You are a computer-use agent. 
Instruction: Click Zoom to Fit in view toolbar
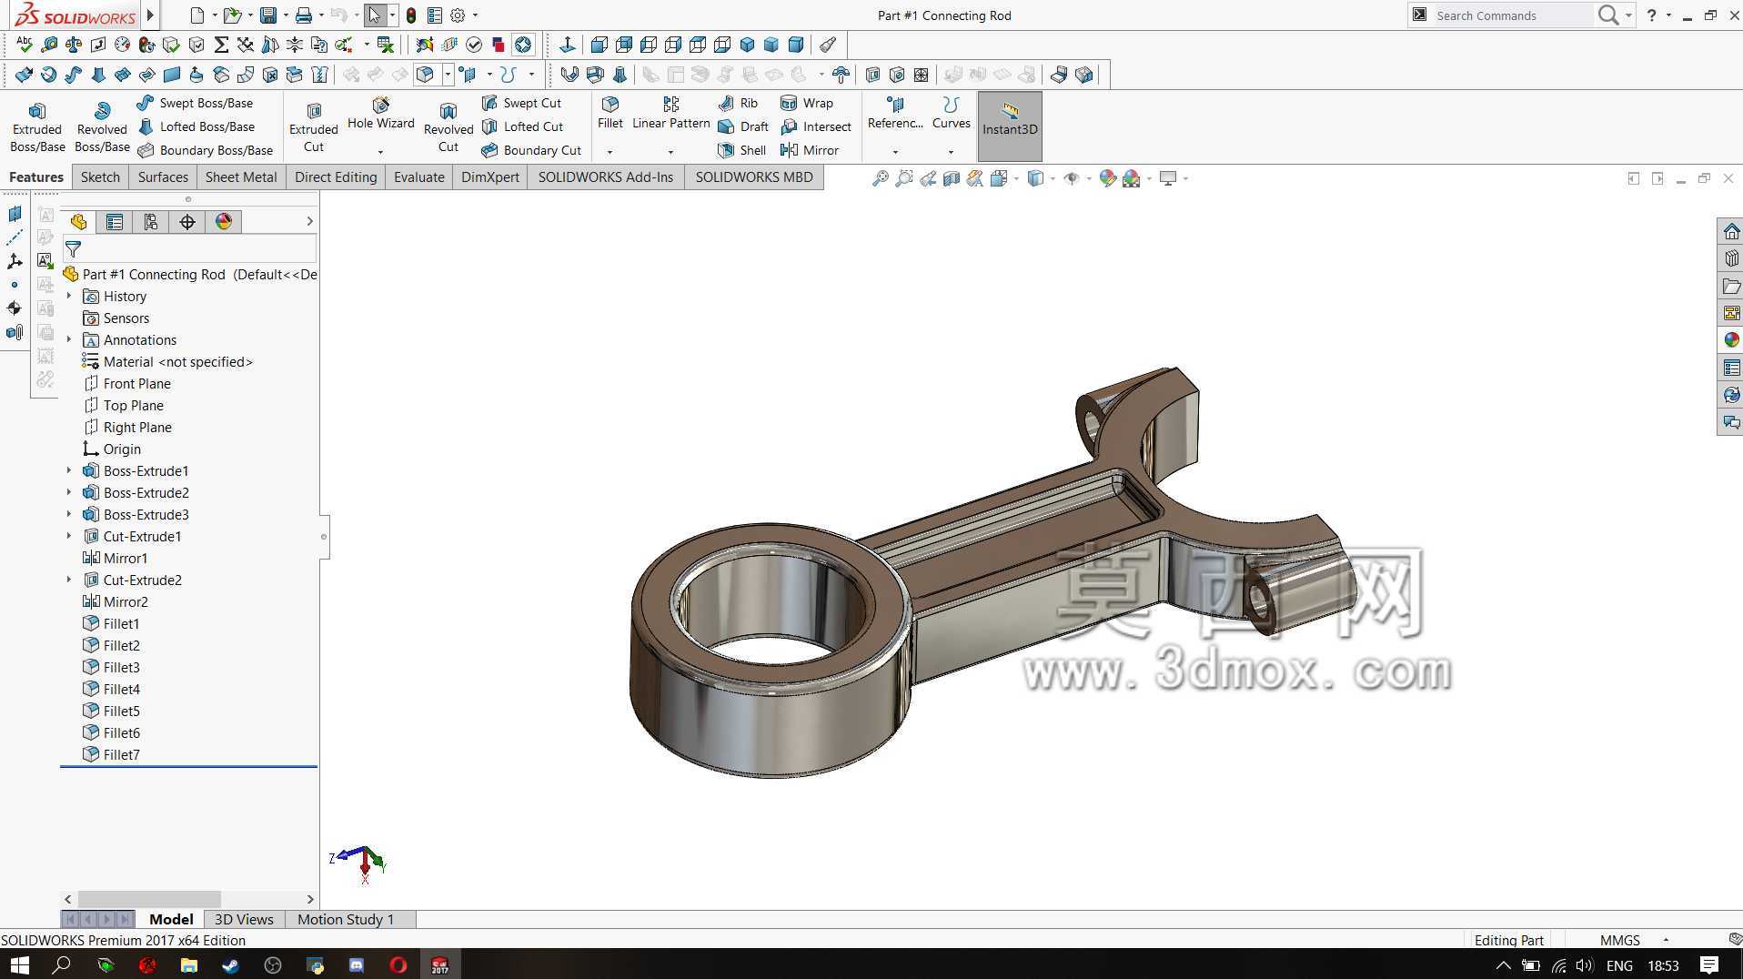880,178
